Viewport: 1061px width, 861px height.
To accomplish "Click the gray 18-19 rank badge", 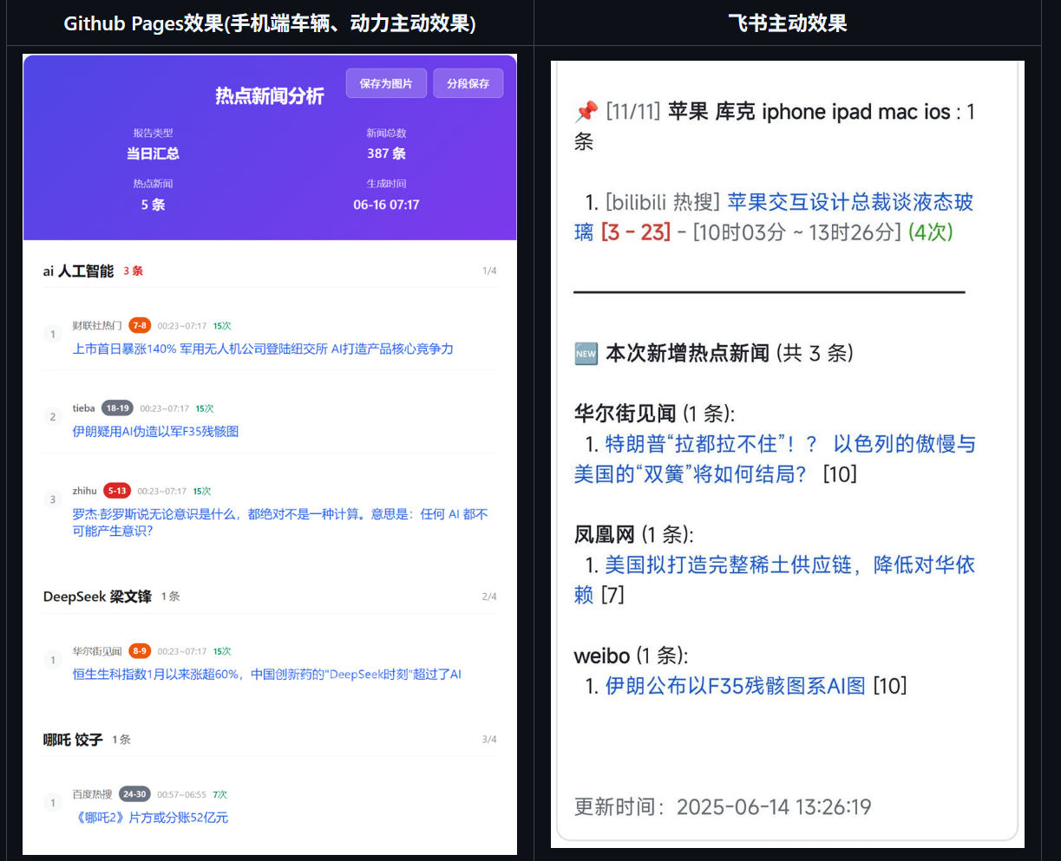I will tap(117, 408).
